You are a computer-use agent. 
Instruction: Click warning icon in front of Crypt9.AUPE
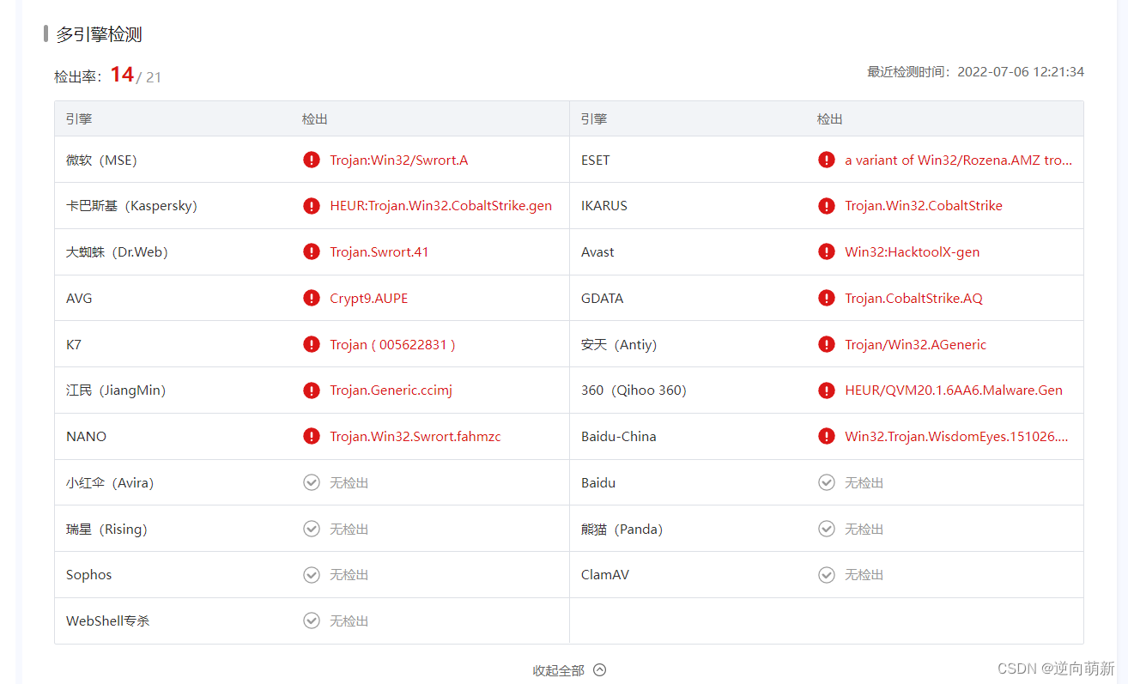(312, 298)
